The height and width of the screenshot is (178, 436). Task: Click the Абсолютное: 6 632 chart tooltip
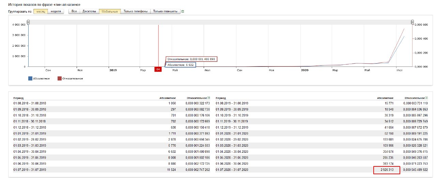tap(181, 64)
